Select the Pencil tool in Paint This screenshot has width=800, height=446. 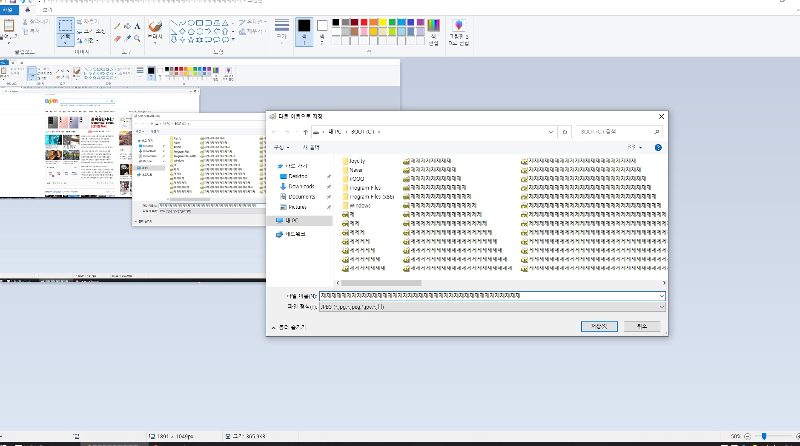point(117,26)
